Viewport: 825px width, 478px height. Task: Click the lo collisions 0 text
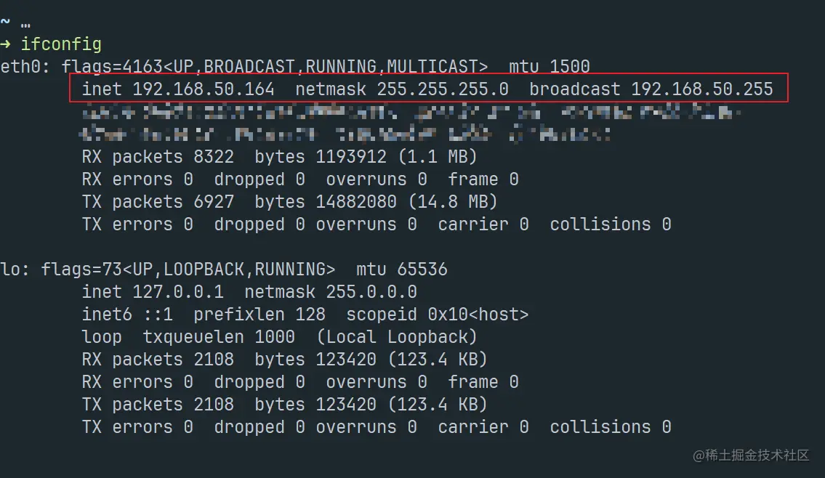point(611,427)
